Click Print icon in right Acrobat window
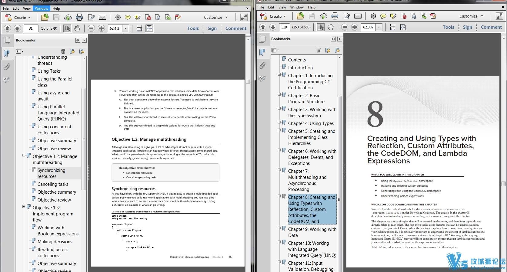The width and height of the screenshot is (507, 272). coord(335,16)
